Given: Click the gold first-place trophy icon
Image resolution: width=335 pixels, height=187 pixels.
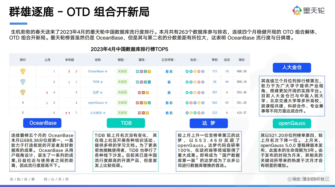Looking at the screenshot, I should coord(23,71).
